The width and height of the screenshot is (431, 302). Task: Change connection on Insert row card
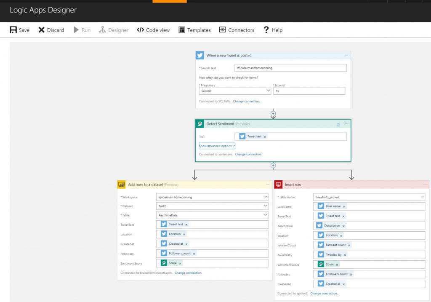(x=324, y=294)
